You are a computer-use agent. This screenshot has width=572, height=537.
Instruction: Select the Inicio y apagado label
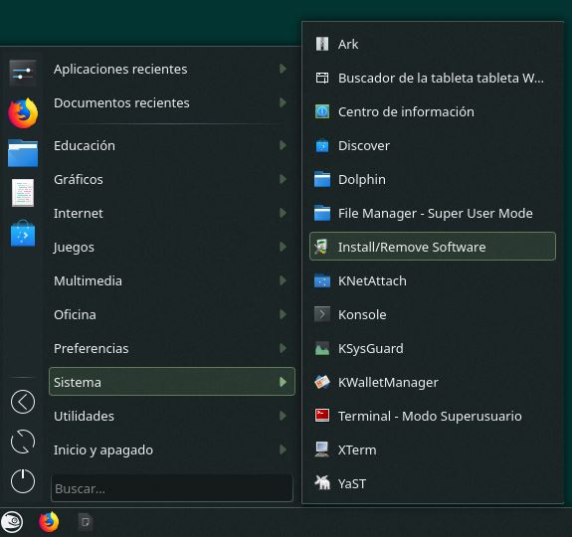point(103,449)
